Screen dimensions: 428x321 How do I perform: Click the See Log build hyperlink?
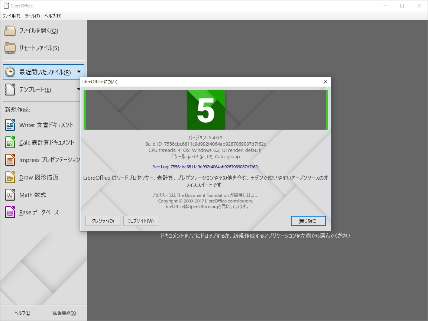(x=206, y=167)
